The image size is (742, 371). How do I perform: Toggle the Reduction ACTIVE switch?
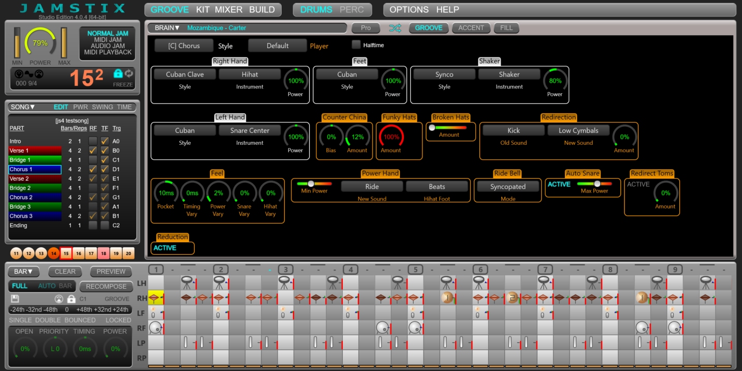pos(165,248)
